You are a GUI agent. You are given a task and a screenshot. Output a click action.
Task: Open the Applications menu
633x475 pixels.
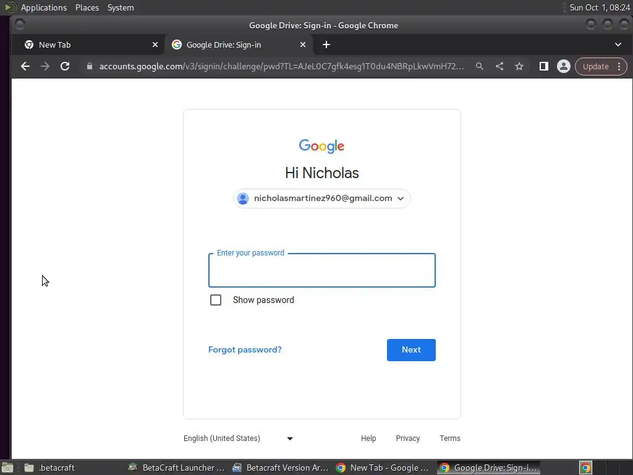pyautogui.click(x=44, y=7)
